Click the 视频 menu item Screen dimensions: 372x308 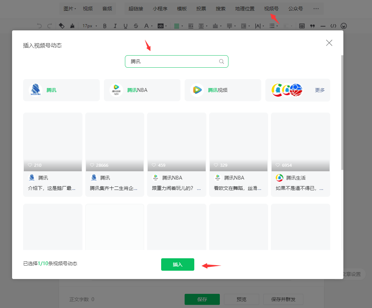[x=88, y=9]
